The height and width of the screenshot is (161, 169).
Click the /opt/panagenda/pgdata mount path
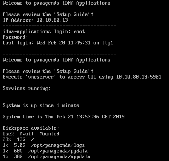click(58, 151)
